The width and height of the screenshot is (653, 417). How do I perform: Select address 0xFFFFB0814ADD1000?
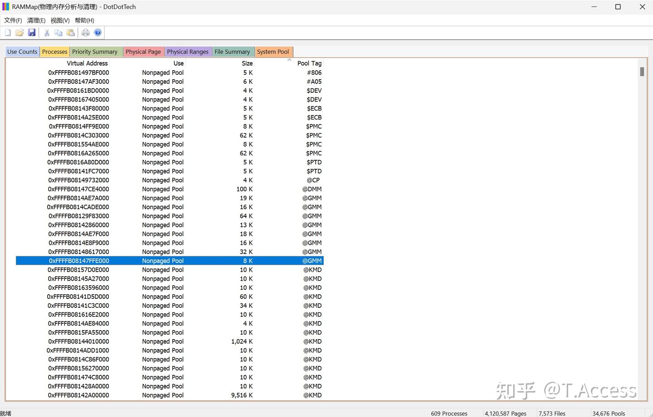point(78,350)
